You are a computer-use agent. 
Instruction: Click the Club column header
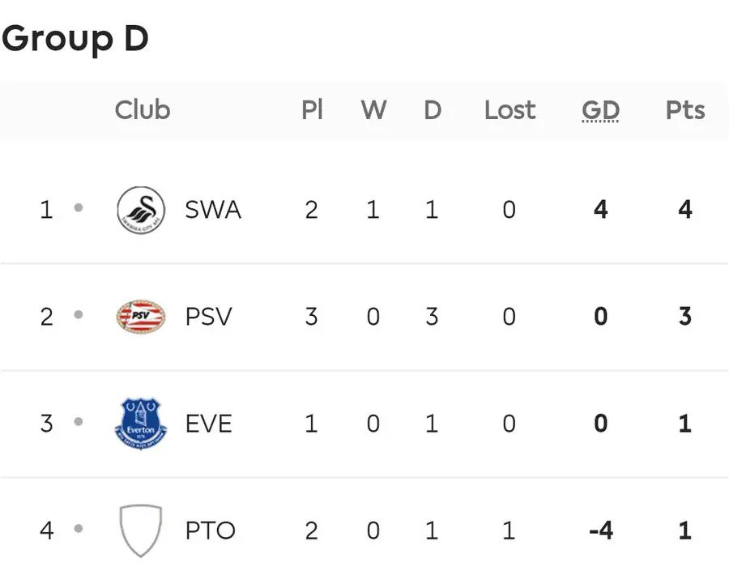tap(143, 110)
